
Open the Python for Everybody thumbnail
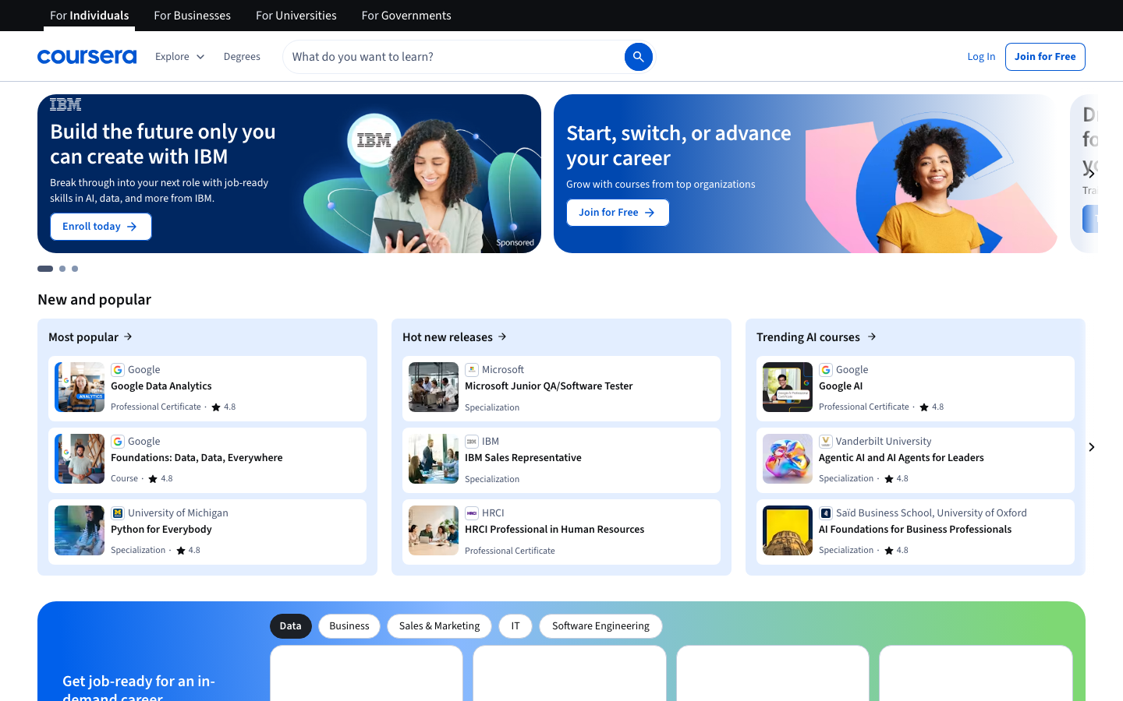pos(80,530)
